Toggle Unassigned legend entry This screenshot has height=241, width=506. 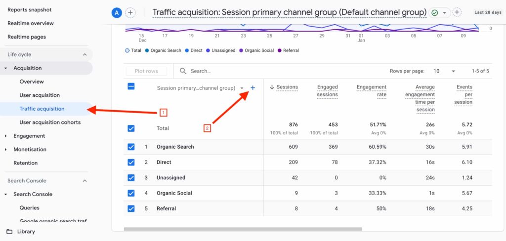click(221, 50)
